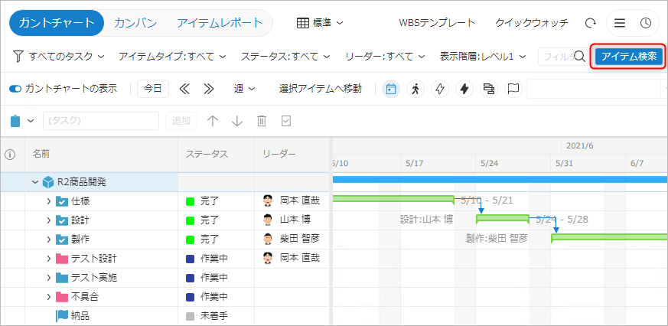Click the walking person icon
The width and height of the screenshot is (668, 326).
click(x=415, y=89)
